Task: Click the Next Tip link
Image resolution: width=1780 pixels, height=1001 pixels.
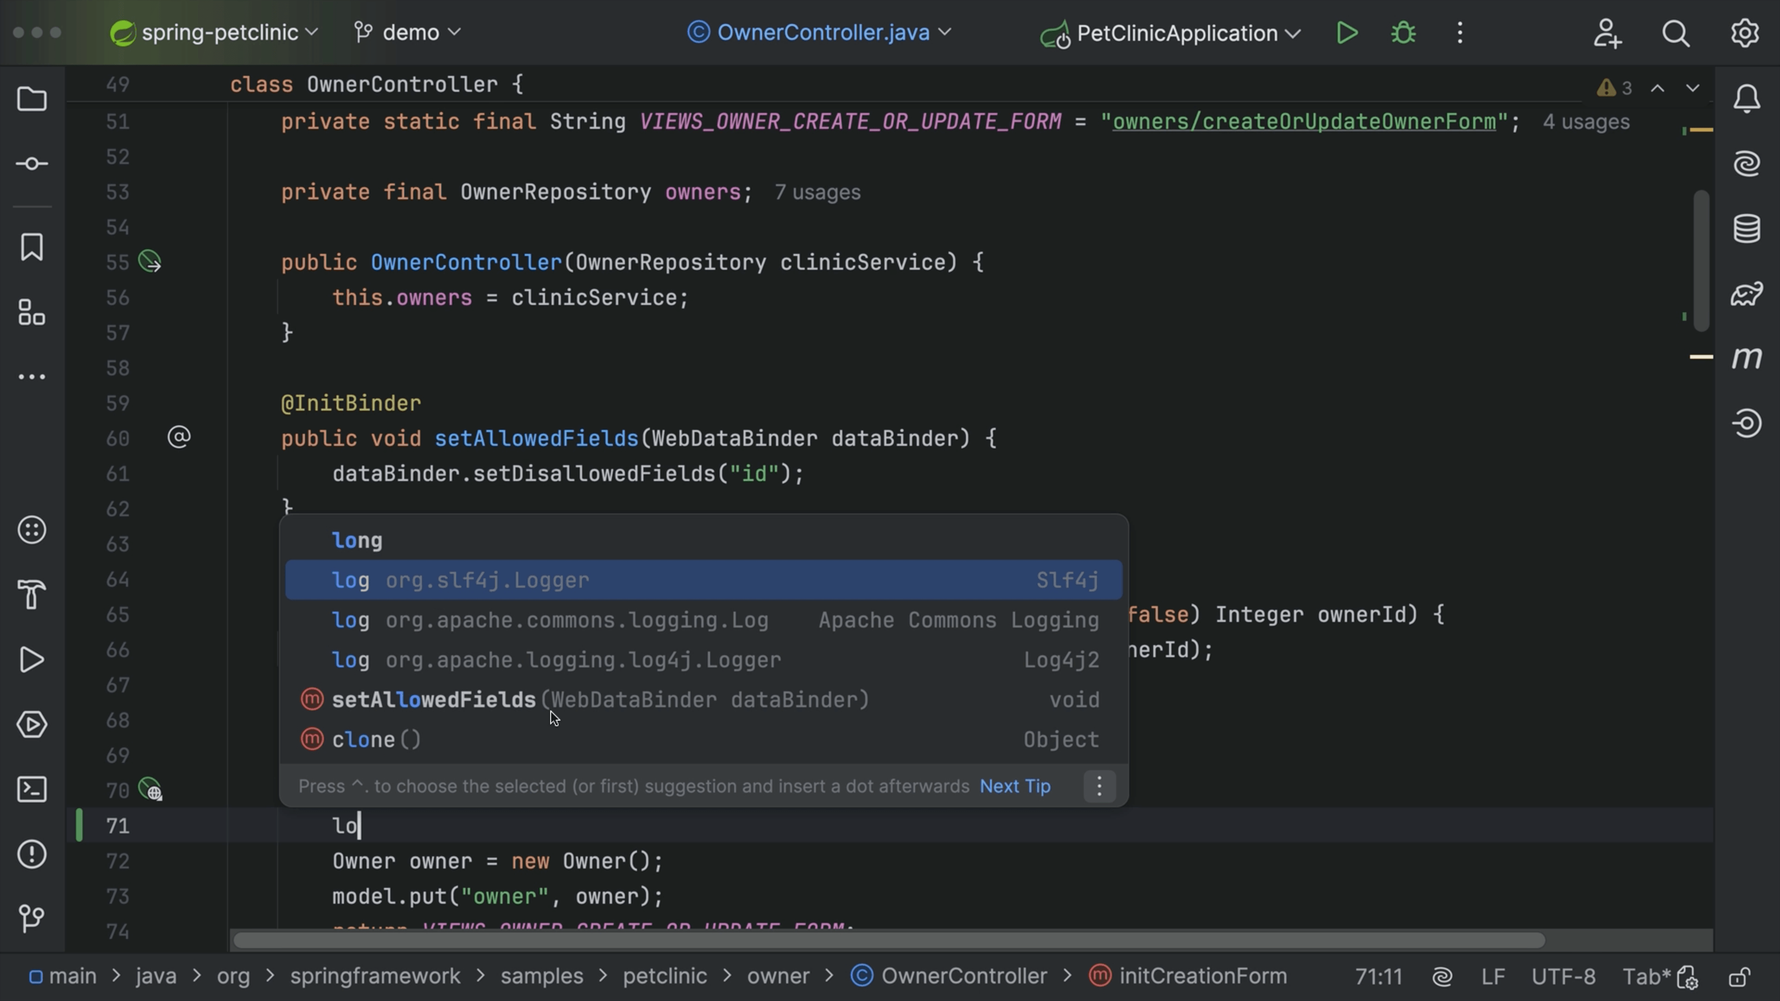Action: (x=1014, y=786)
